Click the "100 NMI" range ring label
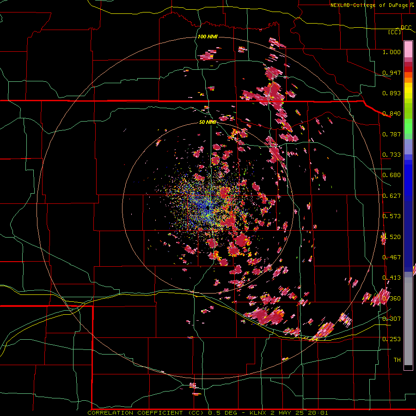Screen dimensions: 416x416 point(208,37)
